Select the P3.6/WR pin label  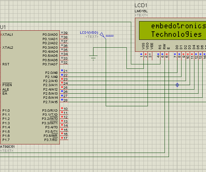click(x=51, y=136)
